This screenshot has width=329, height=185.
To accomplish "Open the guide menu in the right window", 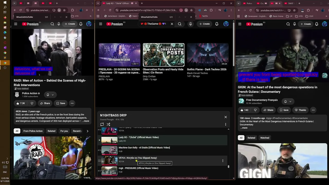I will pyautogui.click(x=240, y=24).
